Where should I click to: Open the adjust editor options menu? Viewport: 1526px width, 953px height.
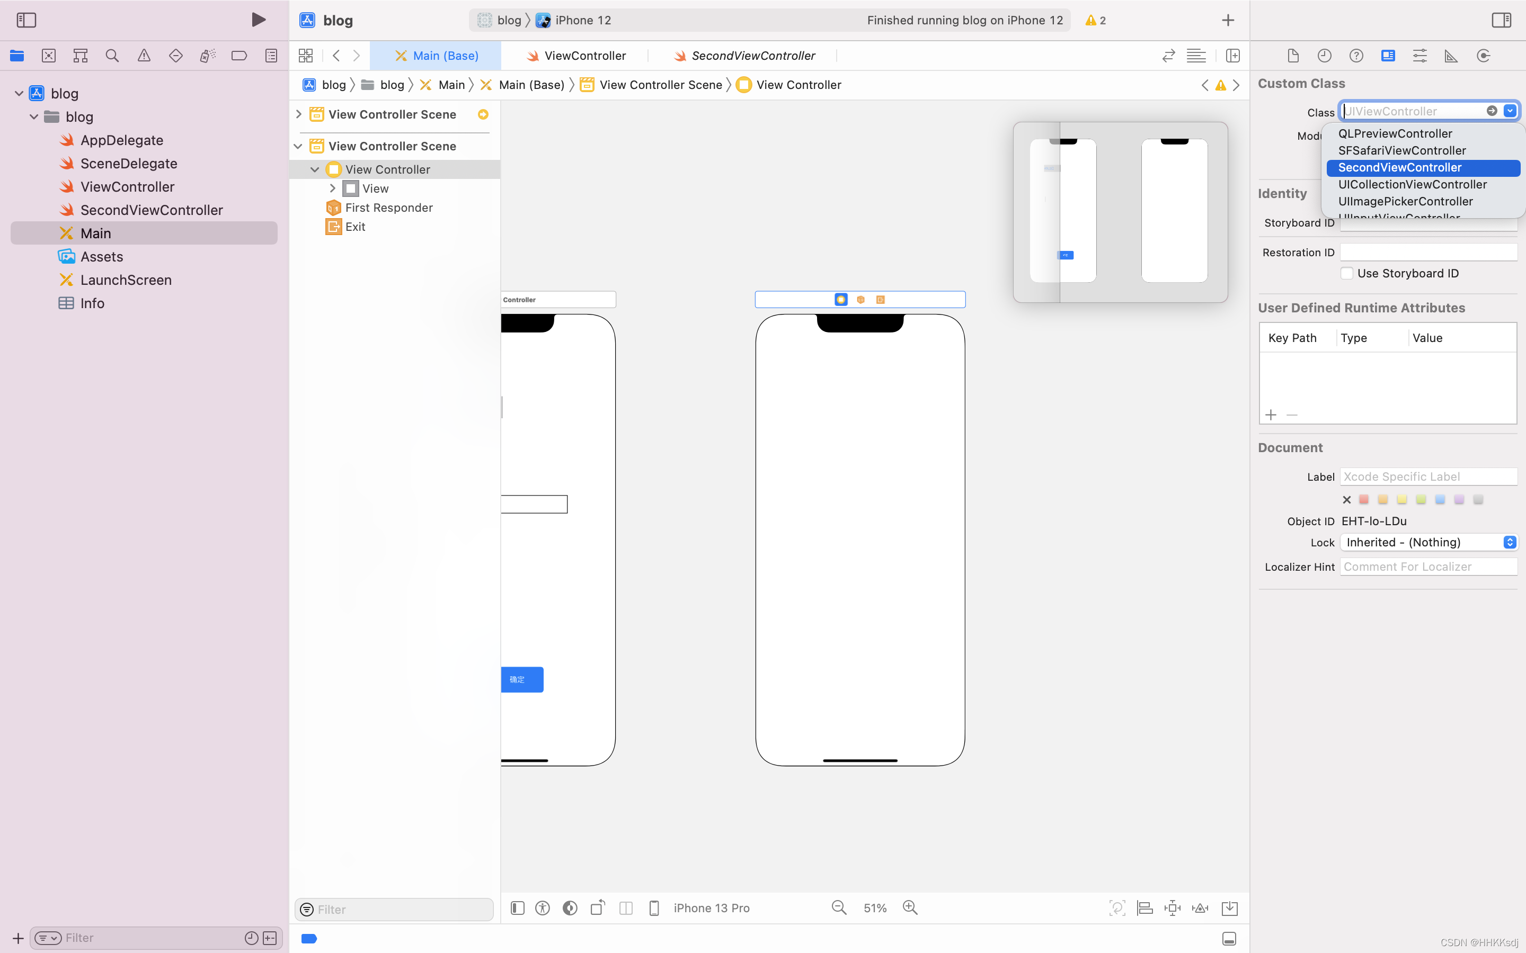[1196, 56]
